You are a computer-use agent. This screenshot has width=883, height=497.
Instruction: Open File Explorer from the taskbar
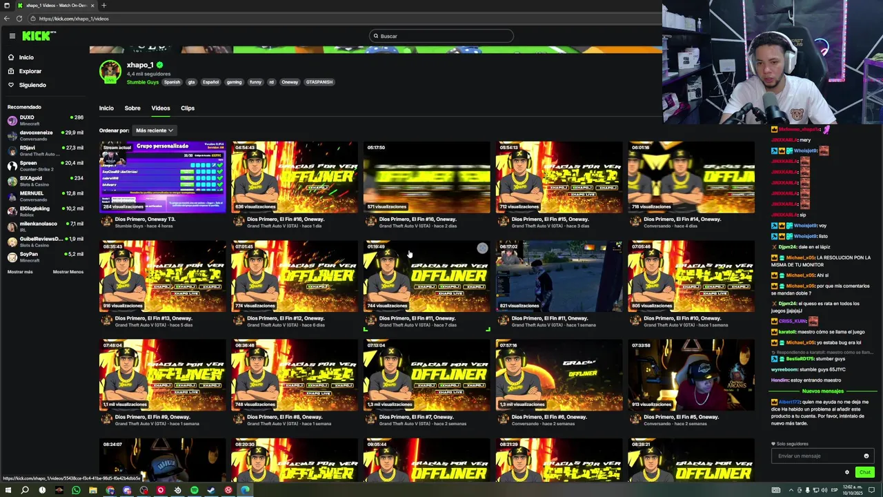click(x=93, y=490)
